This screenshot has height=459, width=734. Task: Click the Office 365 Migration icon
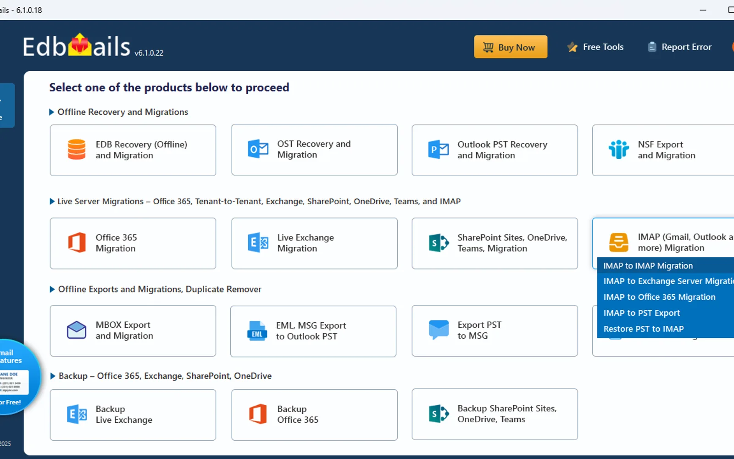(x=77, y=243)
